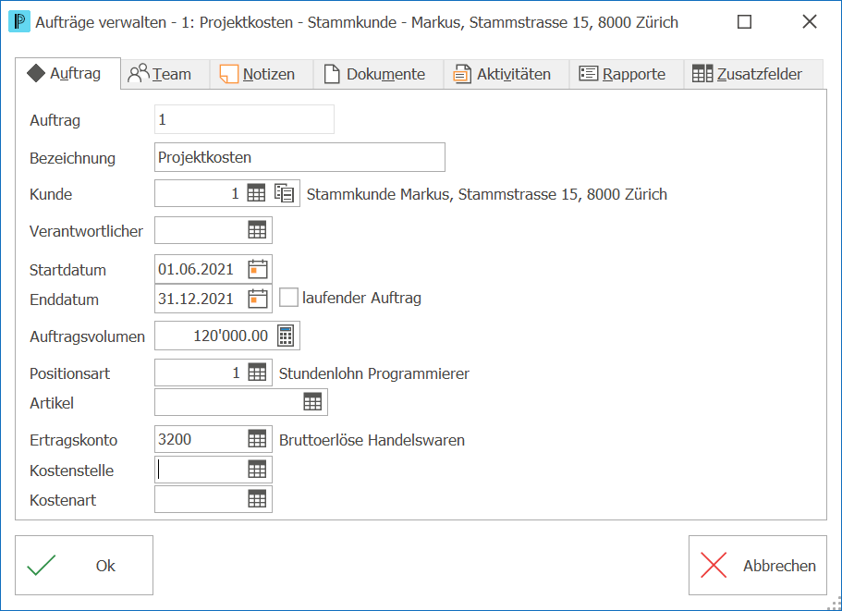The image size is (842, 611).
Task: Click the application logo in the title bar
Action: (x=19, y=22)
